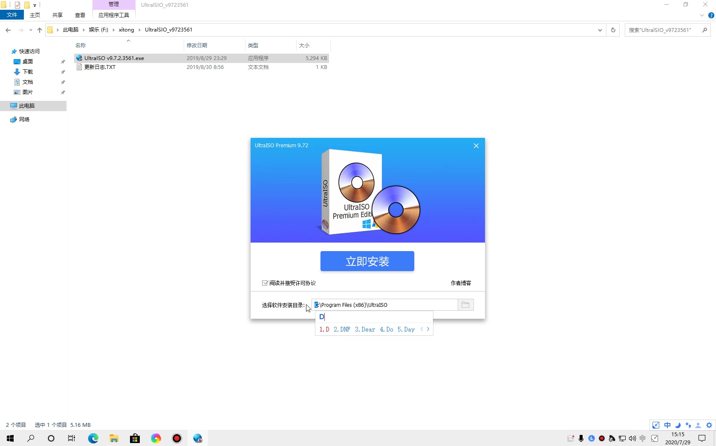Sort by the 名称 column header
Viewport: 716px width, 446px height.
coord(129,45)
